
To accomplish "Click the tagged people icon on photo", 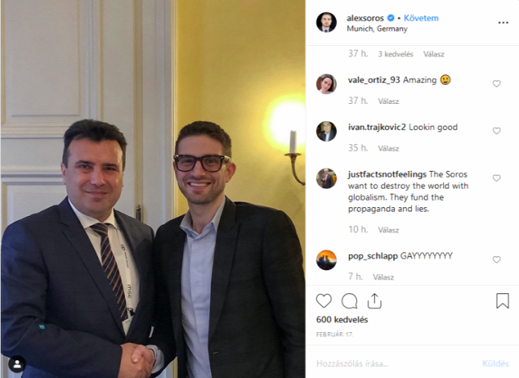I will [17, 364].
